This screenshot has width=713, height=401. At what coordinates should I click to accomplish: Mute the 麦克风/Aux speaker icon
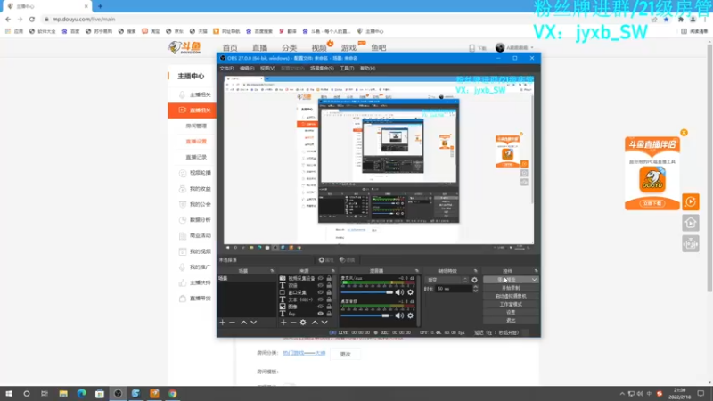(399, 292)
